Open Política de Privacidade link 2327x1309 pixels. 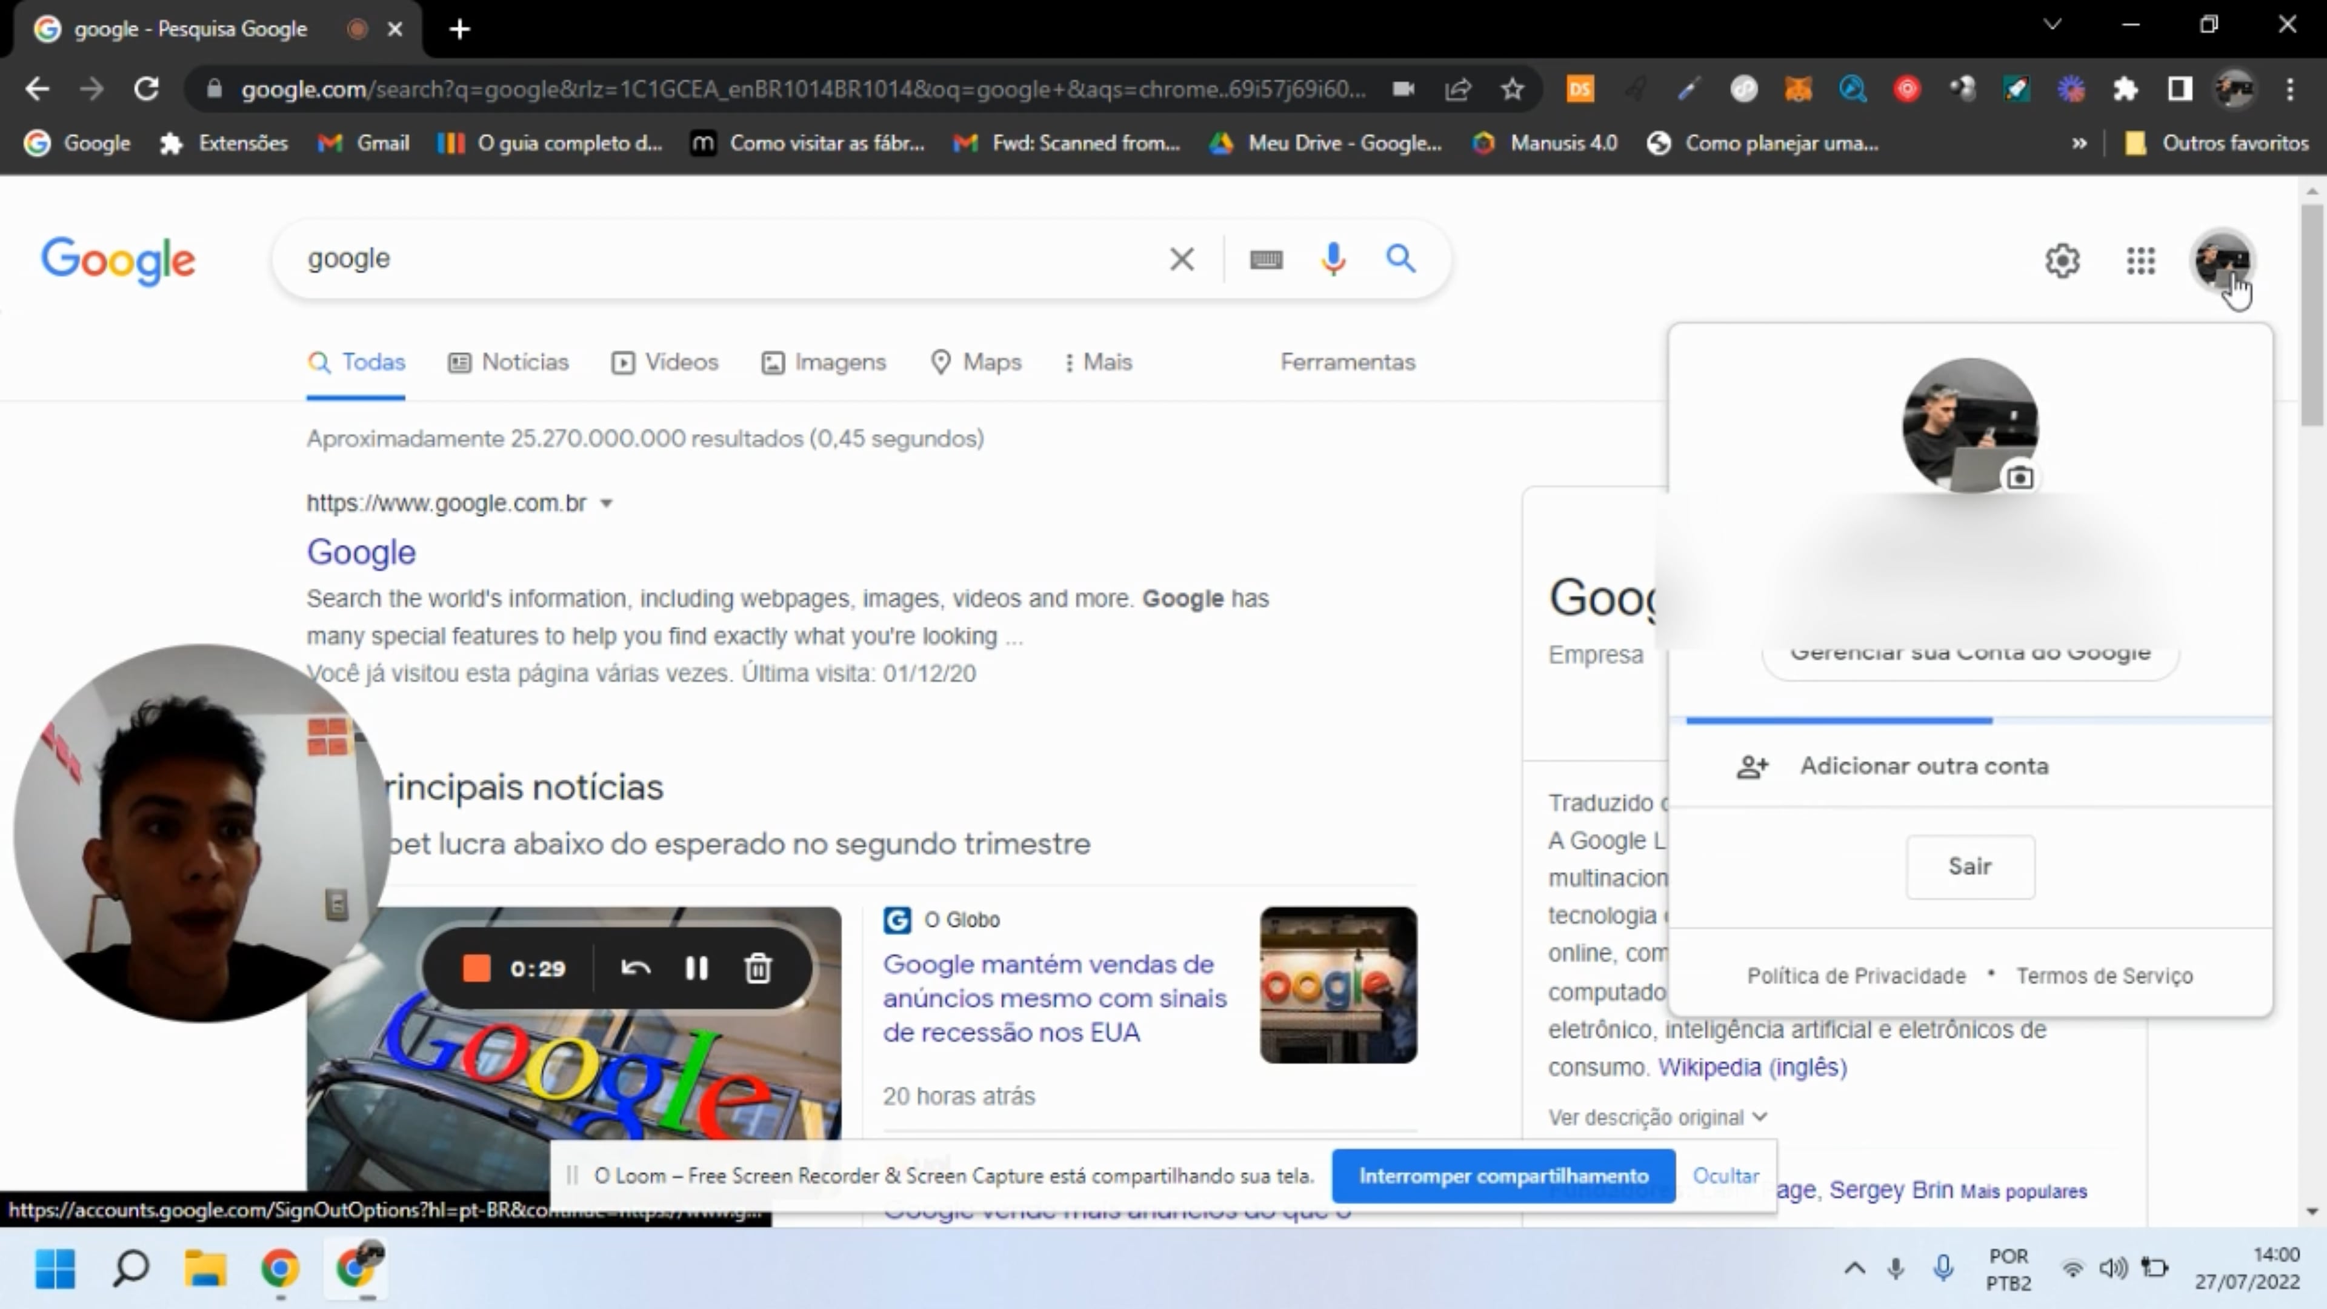tap(1856, 976)
